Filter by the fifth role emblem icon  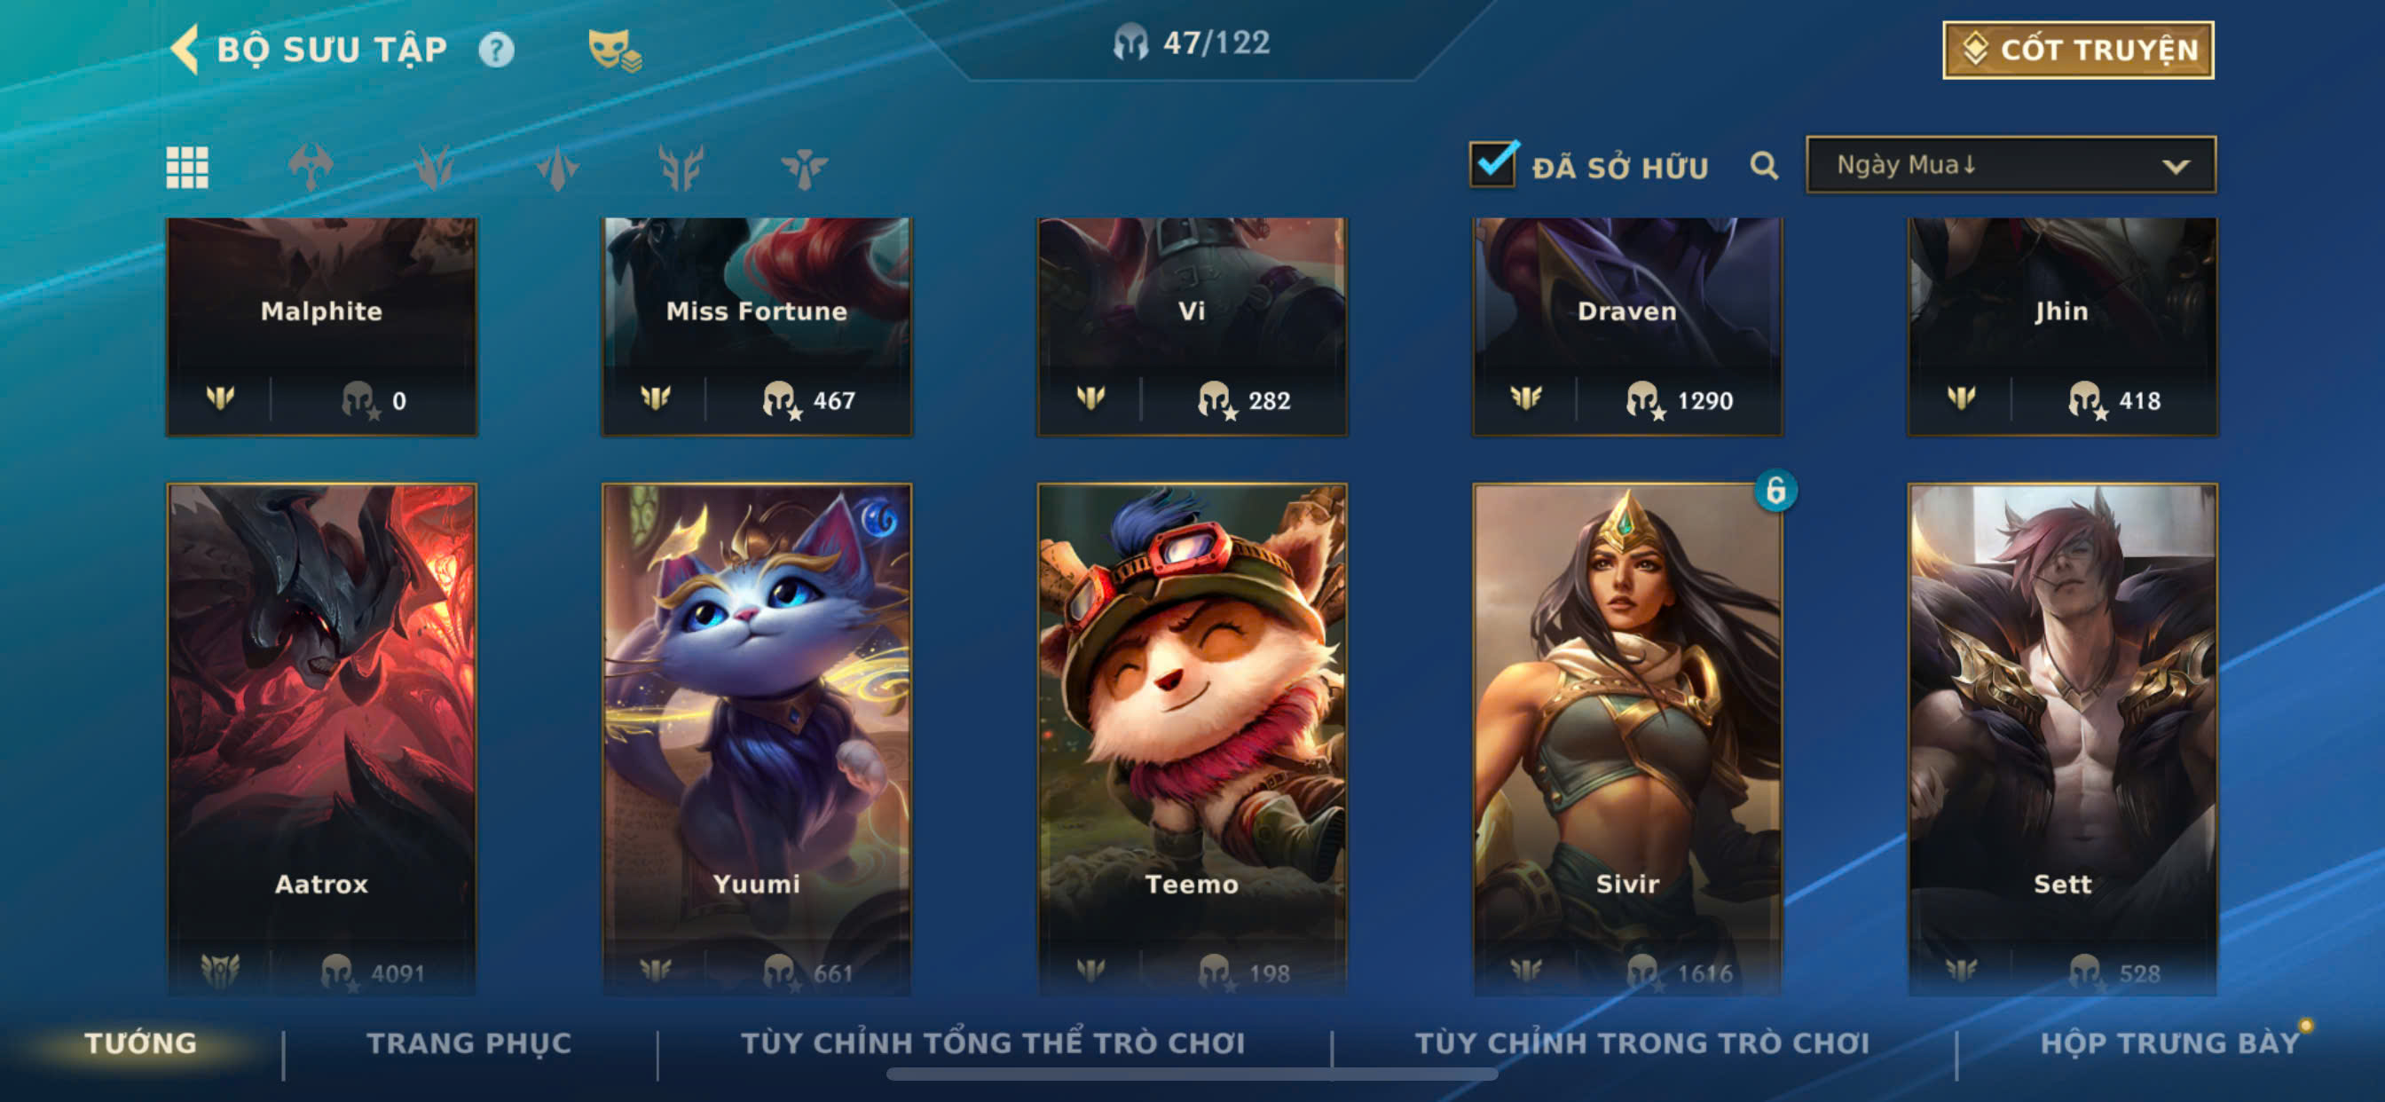[804, 168]
